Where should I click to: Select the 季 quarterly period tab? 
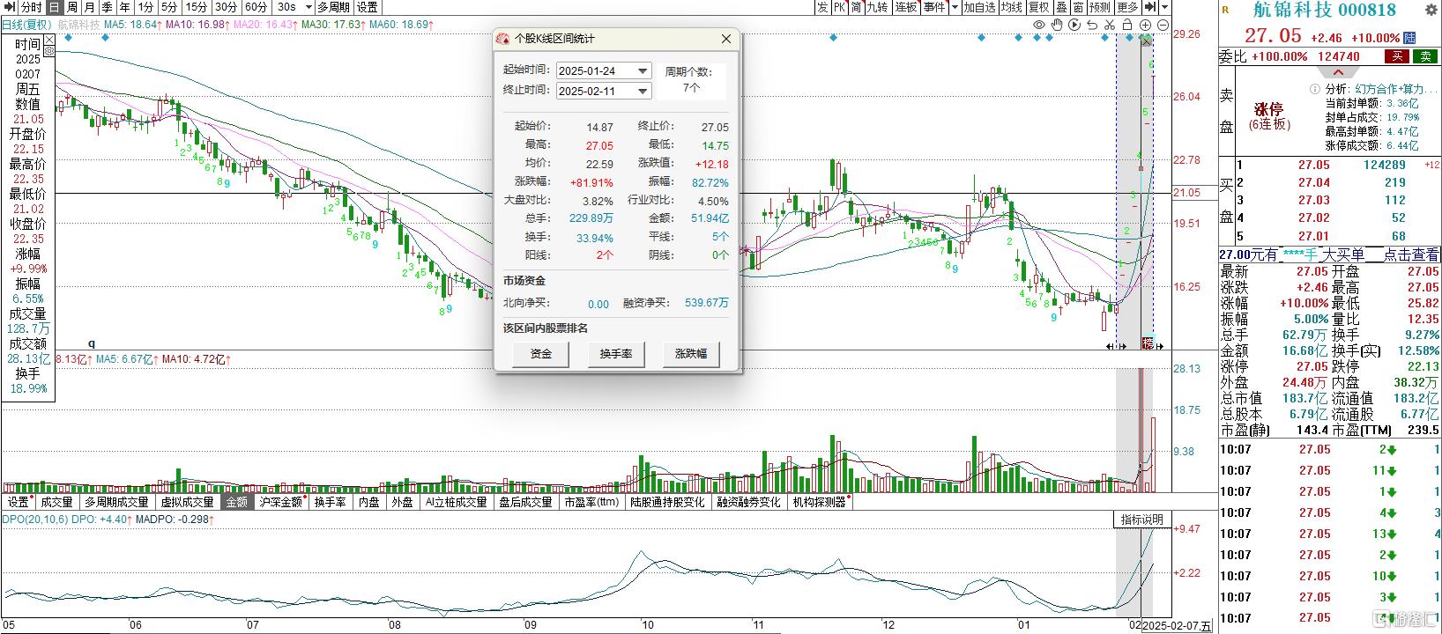pos(107,7)
